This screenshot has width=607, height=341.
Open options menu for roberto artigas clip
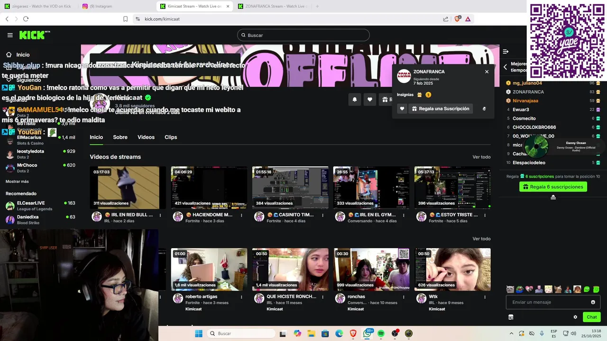point(241,297)
